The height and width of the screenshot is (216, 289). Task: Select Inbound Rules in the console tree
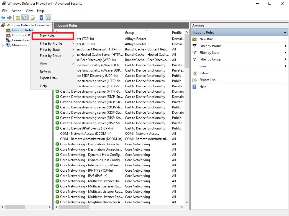tap(22, 30)
